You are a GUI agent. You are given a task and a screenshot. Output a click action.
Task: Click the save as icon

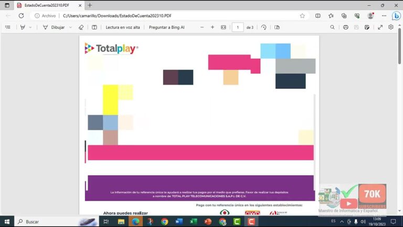point(367,27)
